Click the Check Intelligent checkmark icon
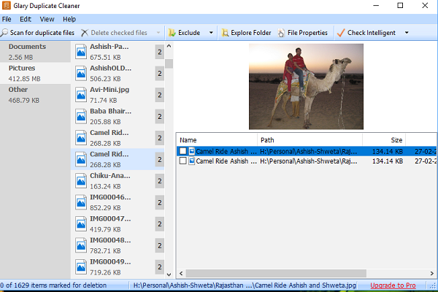Screen dimensions: 438x292 [341, 33]
